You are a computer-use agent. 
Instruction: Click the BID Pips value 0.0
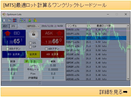coord(13,74)
